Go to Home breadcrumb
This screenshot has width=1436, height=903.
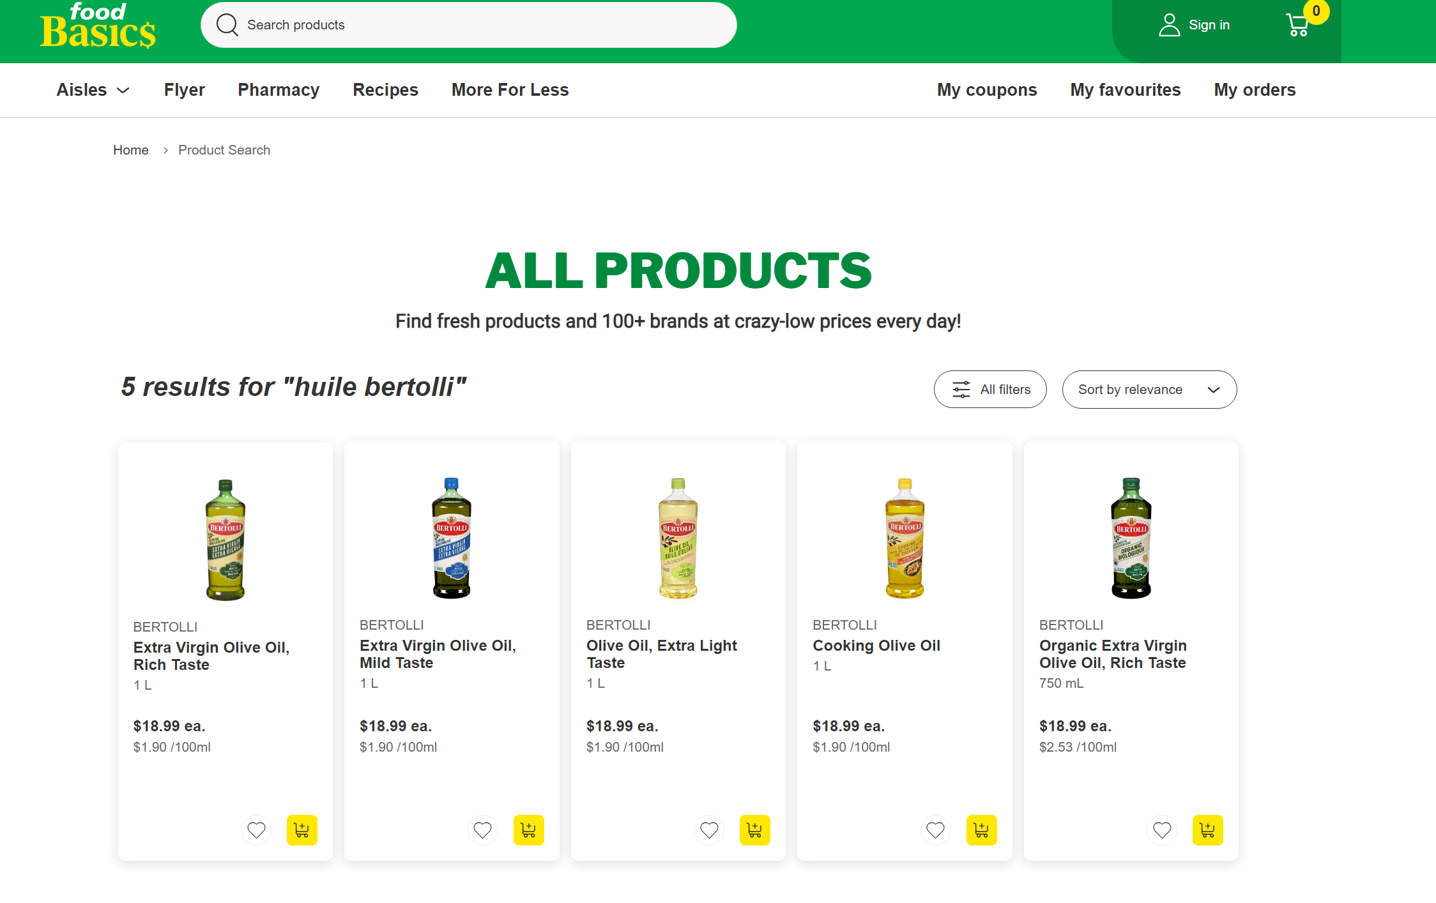pyautogui.click(x=131, y=150)
